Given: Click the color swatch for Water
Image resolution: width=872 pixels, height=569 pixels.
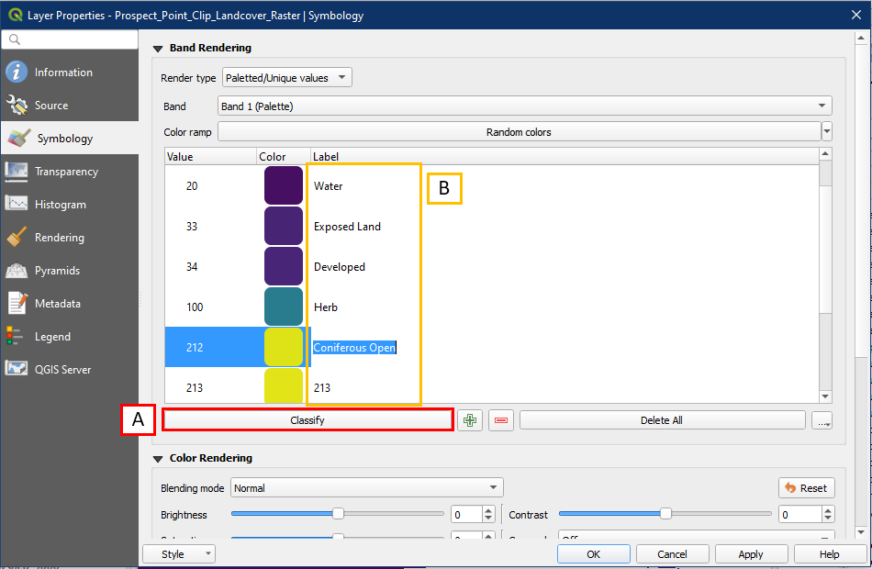Looking at the screenshot, I should coord(284,185).
